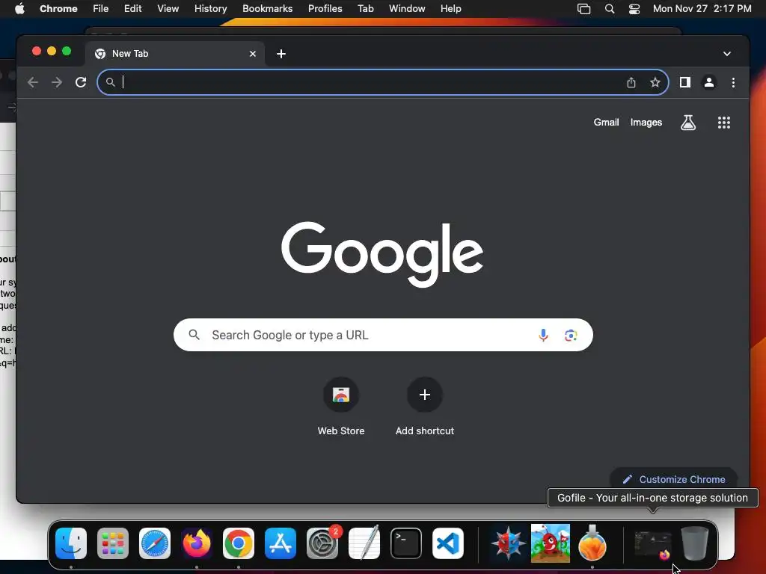Open a new tab with the plus button

pyautogui.click(x=281, y=54)
